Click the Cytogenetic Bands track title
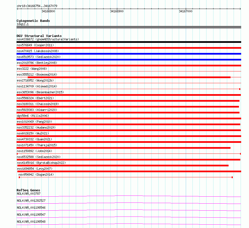Image resolution: width=249 pixels, height=228 pixels. [33, 21]
